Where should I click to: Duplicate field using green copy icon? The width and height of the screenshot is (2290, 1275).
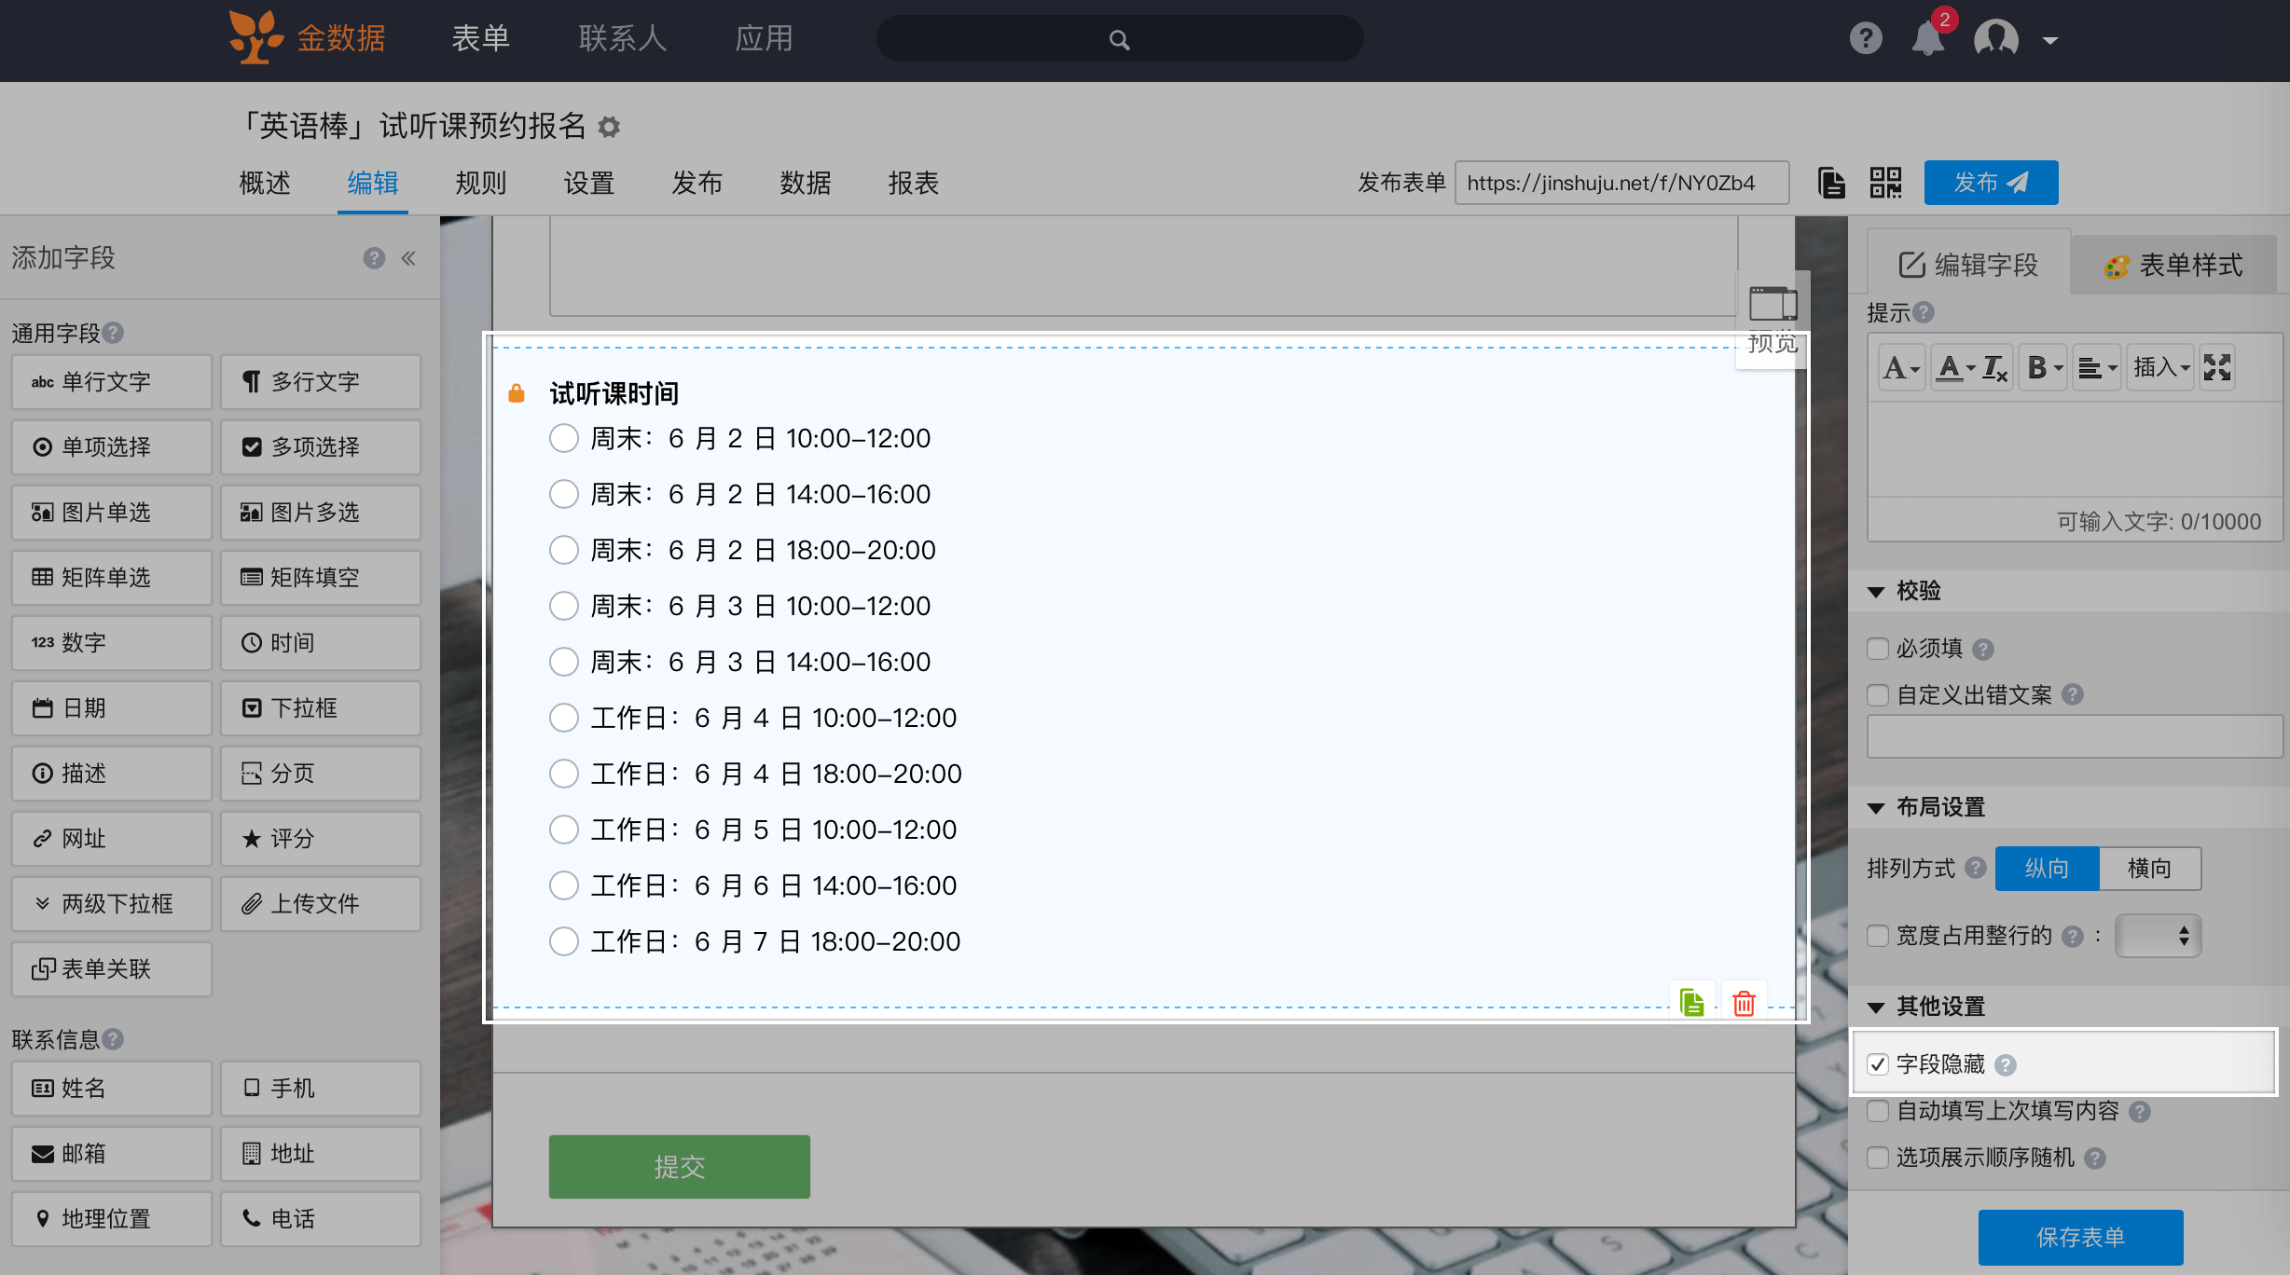click(x=1691, y=1003)
